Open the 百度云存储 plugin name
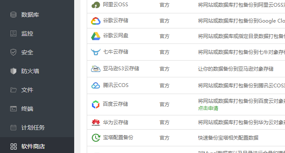The height and width of the screenshot is (153, 285). (x=115, y=104)
